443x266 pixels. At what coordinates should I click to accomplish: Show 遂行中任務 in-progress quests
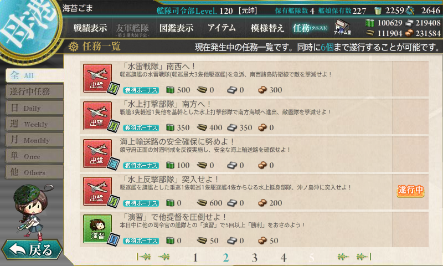(x=34, y=91)
